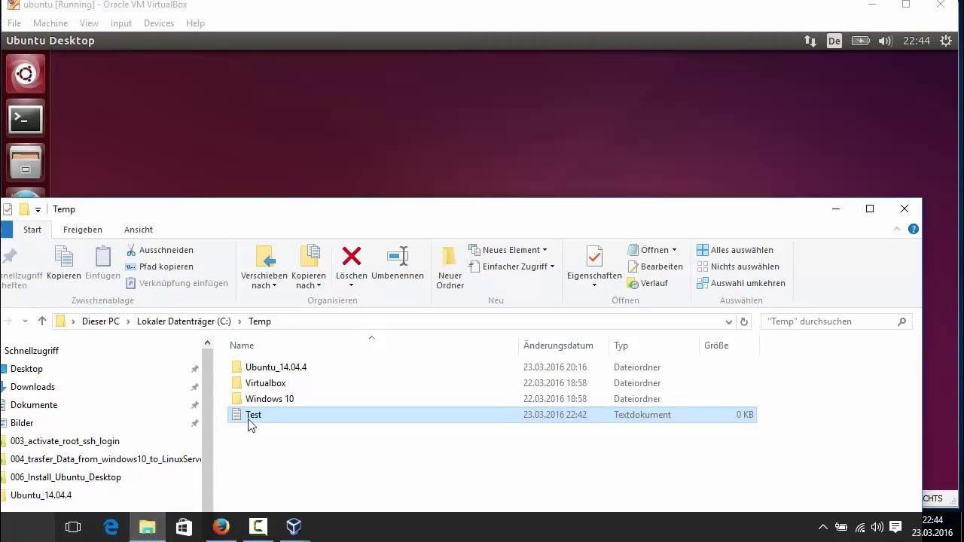Click Lokaler Datenträger (C:) breadcrumb
The image size is (964, 542).
(184, 321)
